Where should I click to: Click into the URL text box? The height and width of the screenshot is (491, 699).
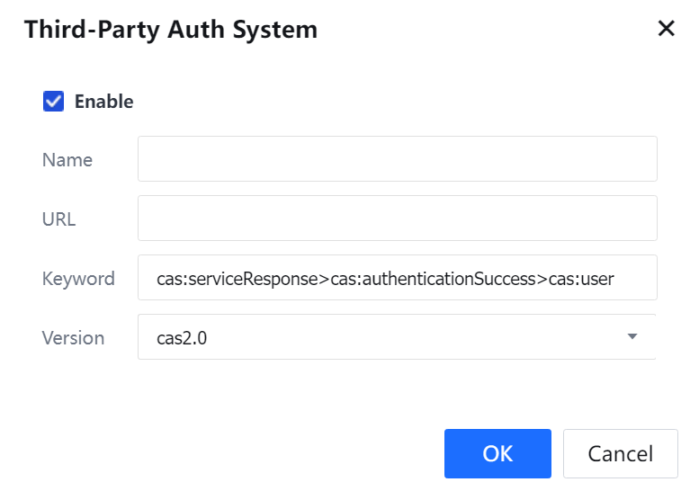[x=397, y=219]
